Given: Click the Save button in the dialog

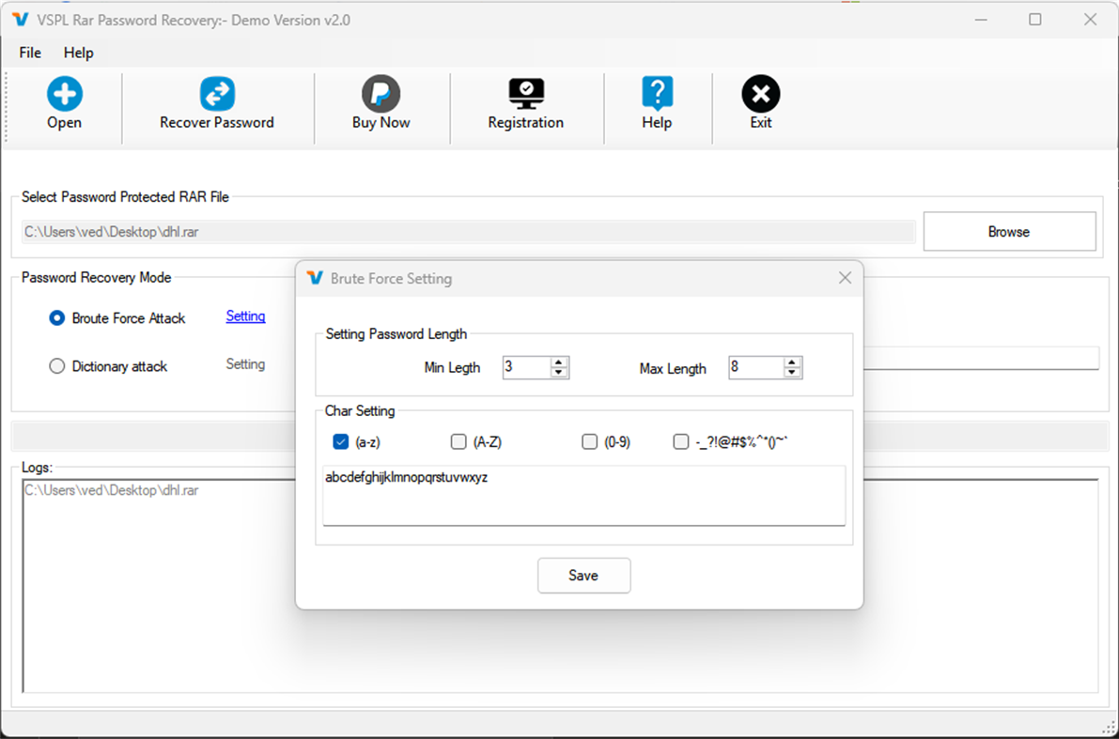Looking at the screenshot, I should point(583,575).
